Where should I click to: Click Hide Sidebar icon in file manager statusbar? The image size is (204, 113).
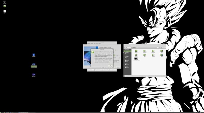tap(128, 76)
